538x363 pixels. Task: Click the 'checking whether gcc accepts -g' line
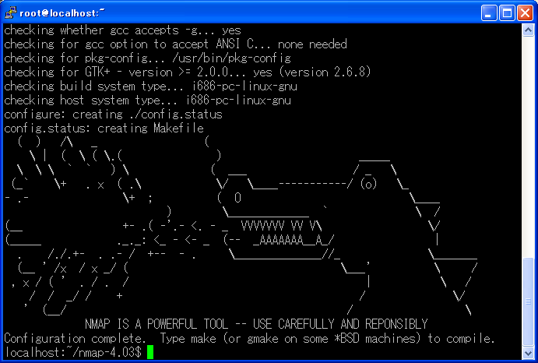[x=122, y=30]
